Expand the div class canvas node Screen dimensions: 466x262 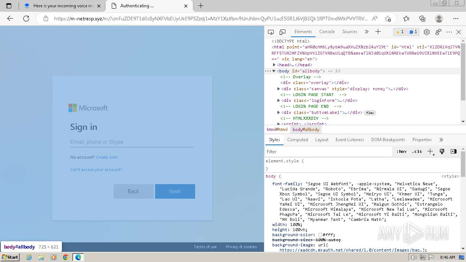coord(279,89)
